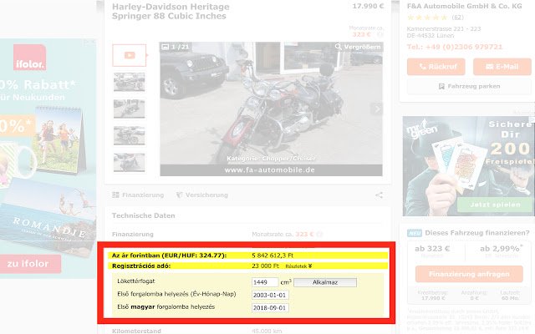Click the Harley-Davidson Heritage Springer title
This screenshot has width=535, height=334.
171,11
